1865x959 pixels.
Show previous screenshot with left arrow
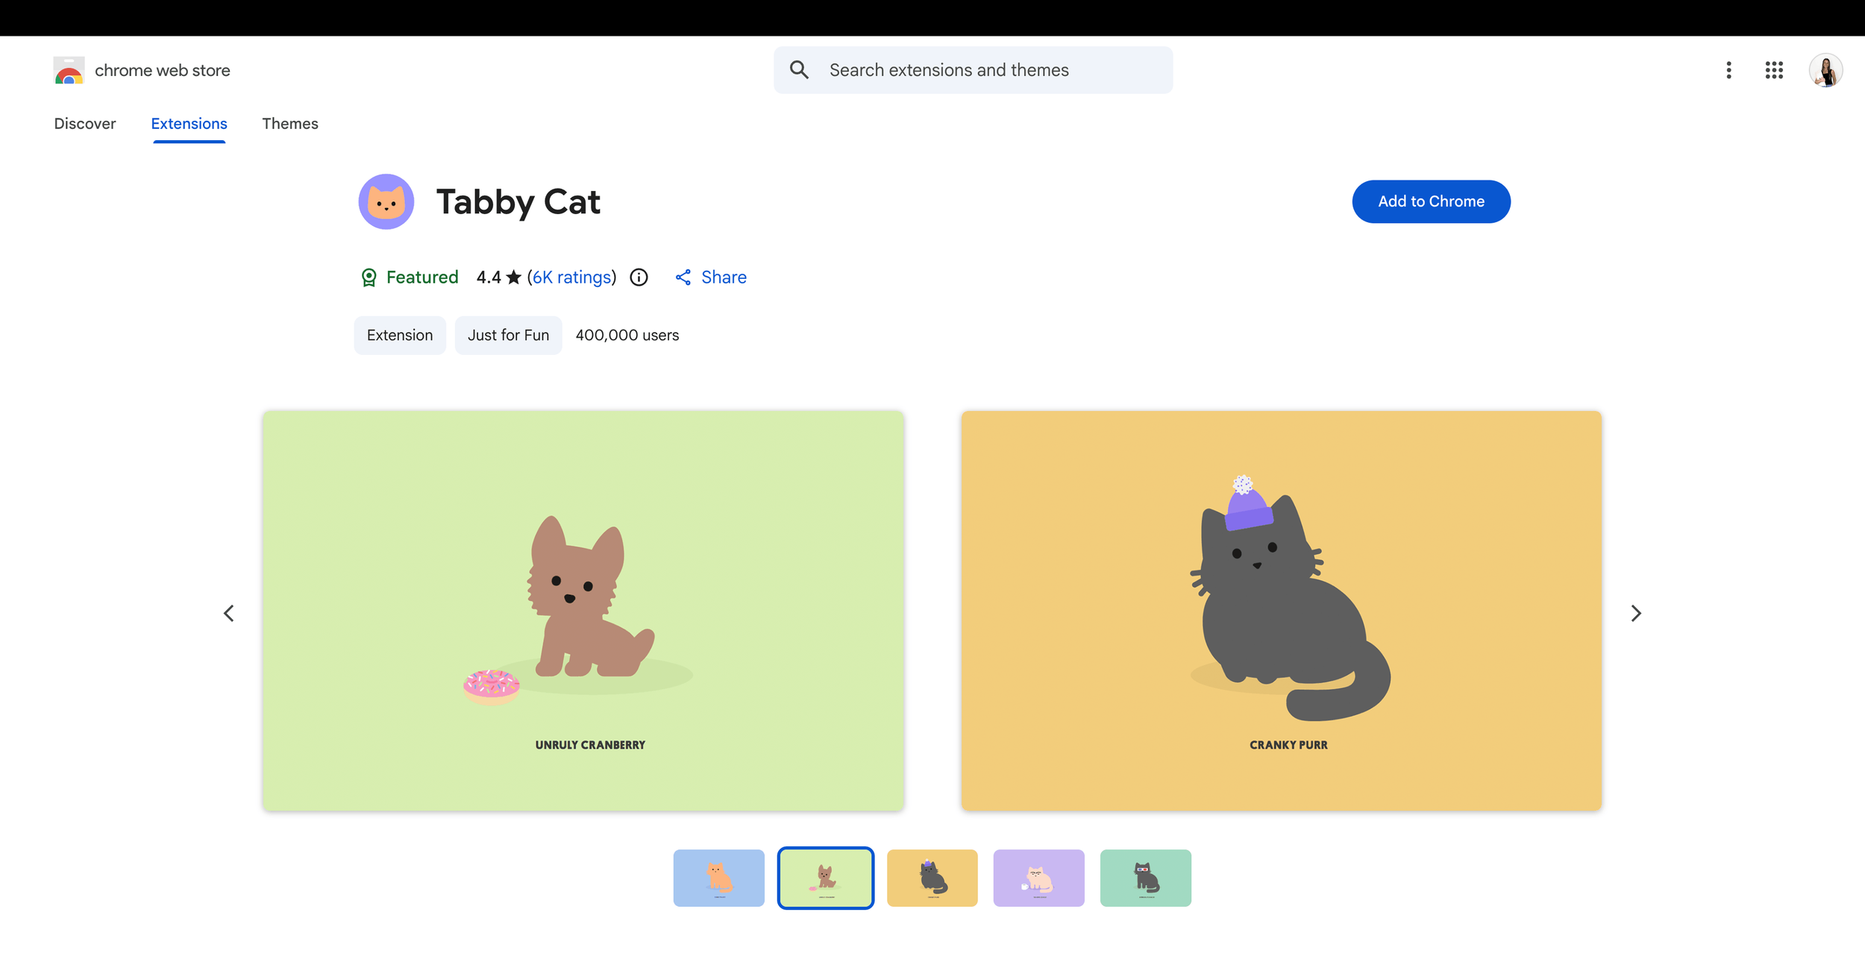coord(229,613)
